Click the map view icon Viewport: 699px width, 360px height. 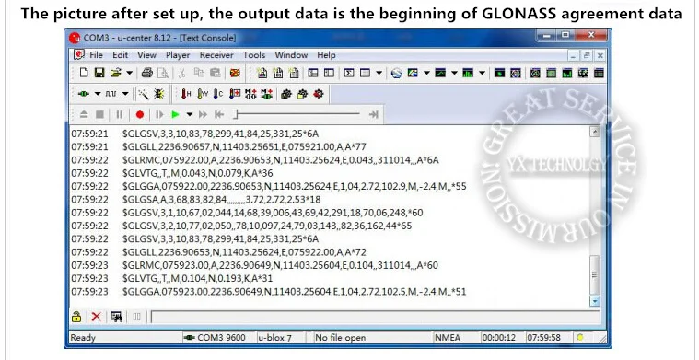point(413,73)
